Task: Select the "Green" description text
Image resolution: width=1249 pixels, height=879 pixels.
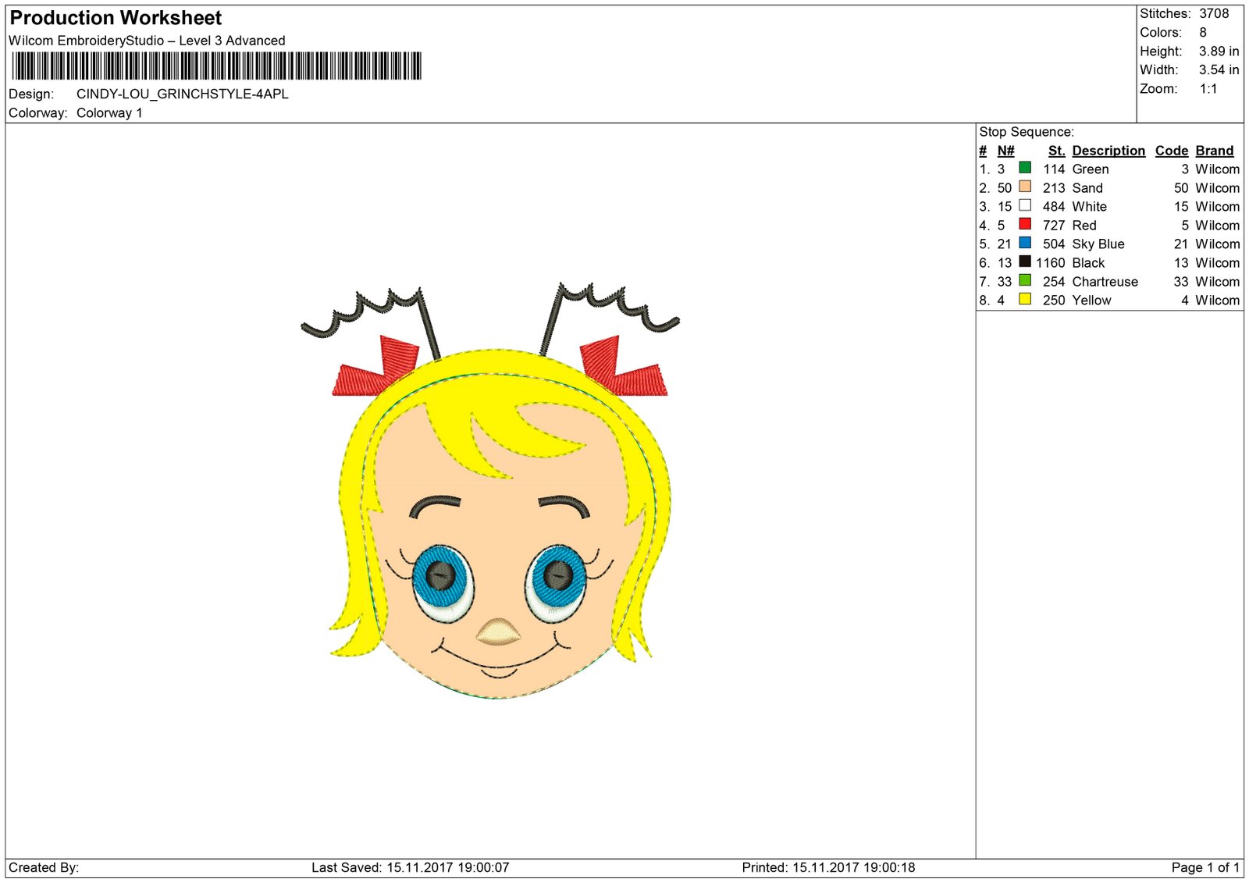Action: tap(1091, 169)
